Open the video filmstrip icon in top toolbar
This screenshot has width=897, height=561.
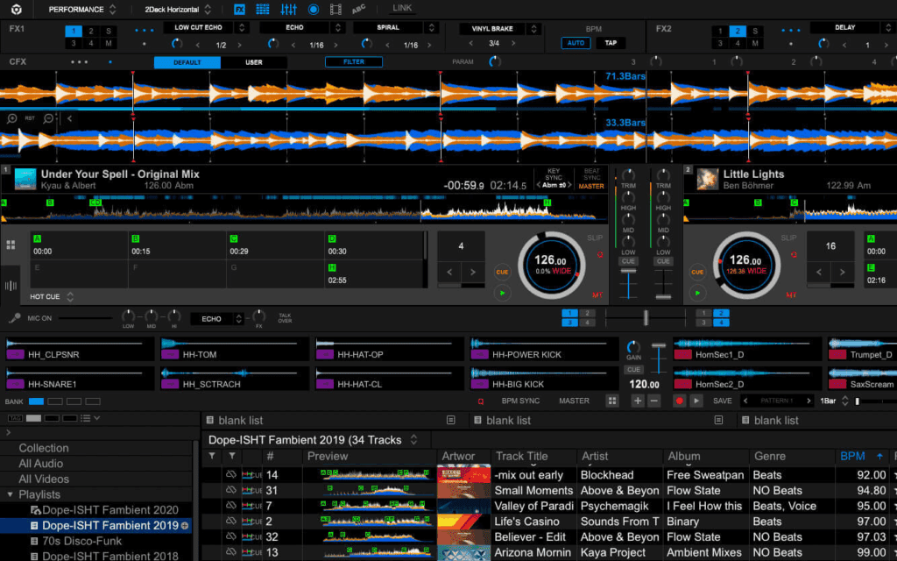pyautogui.click(x=335, y=10)
